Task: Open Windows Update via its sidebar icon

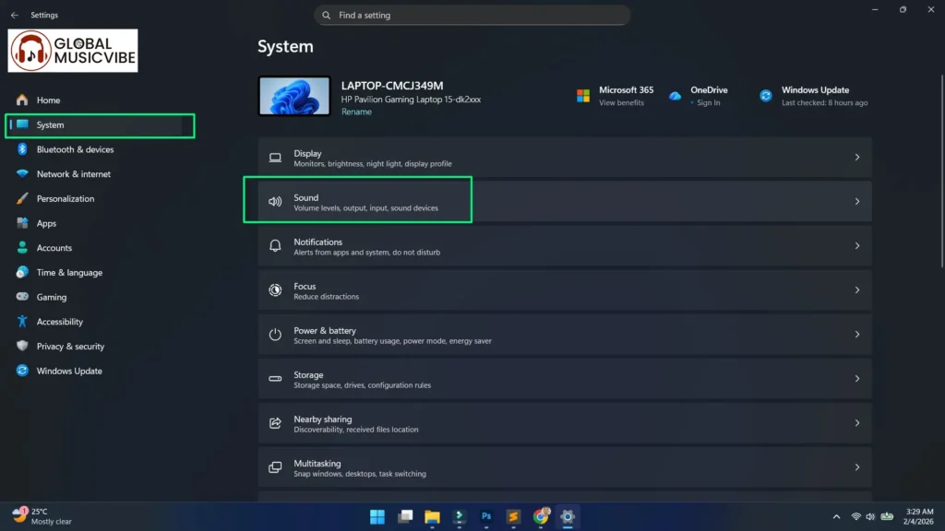Action: (20, 371)
